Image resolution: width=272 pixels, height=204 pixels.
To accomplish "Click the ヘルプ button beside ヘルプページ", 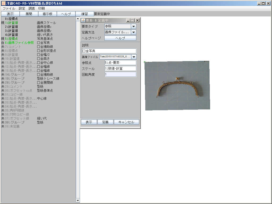I will click(x=120, y=38).
